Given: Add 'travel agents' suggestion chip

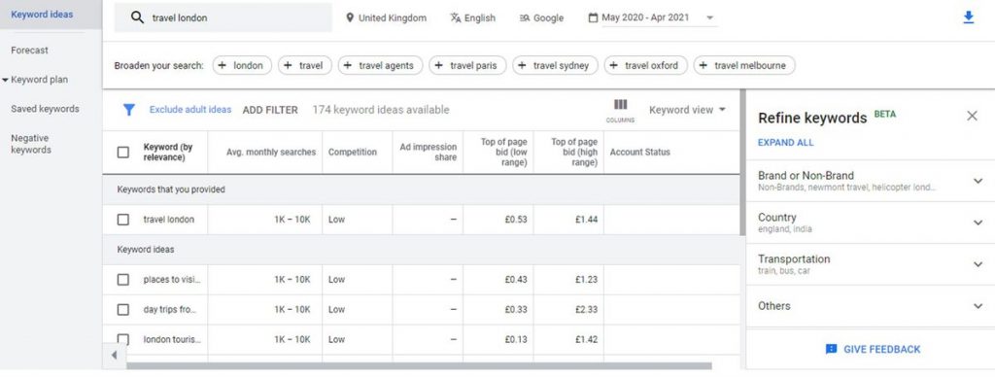Looking at the screenshot, I should 380,65.
